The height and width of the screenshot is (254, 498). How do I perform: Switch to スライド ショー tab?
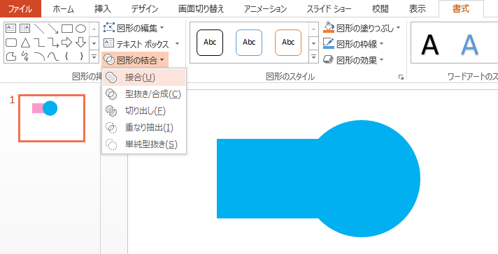click(x=329, y=9)
